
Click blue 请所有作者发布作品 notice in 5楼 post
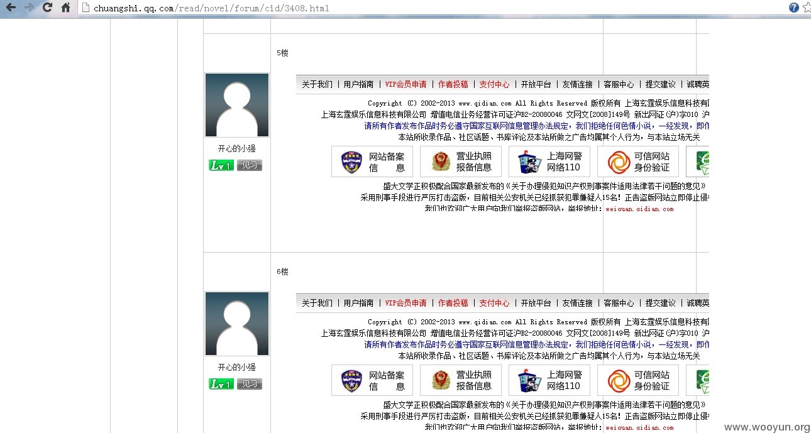click(x=536, y=126)
